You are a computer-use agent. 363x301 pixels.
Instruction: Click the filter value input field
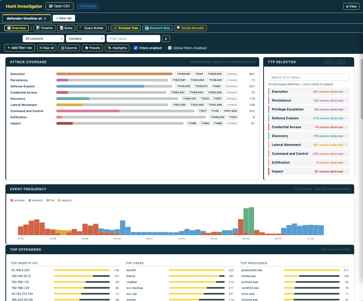(x=133, y=39)
